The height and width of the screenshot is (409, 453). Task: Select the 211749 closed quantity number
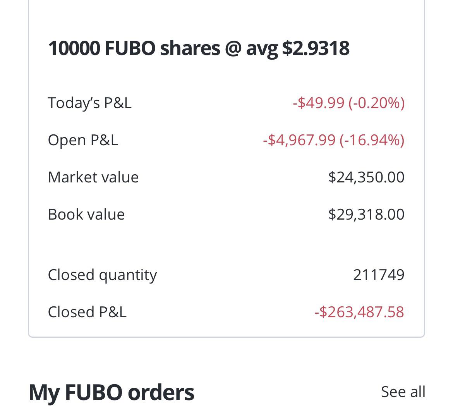tap(378, 275)
